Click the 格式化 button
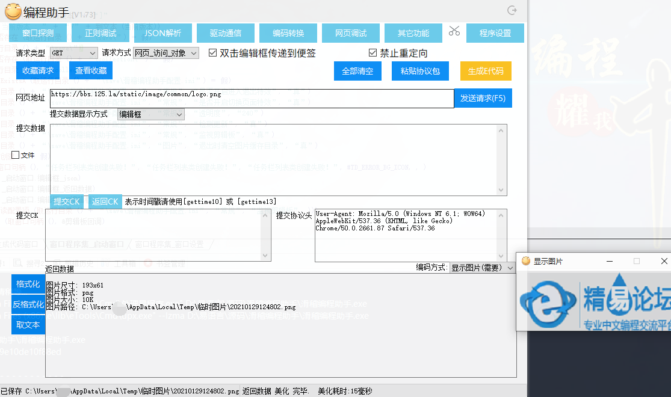The width and height of the screenshot is (671, 397). point(28,284)
